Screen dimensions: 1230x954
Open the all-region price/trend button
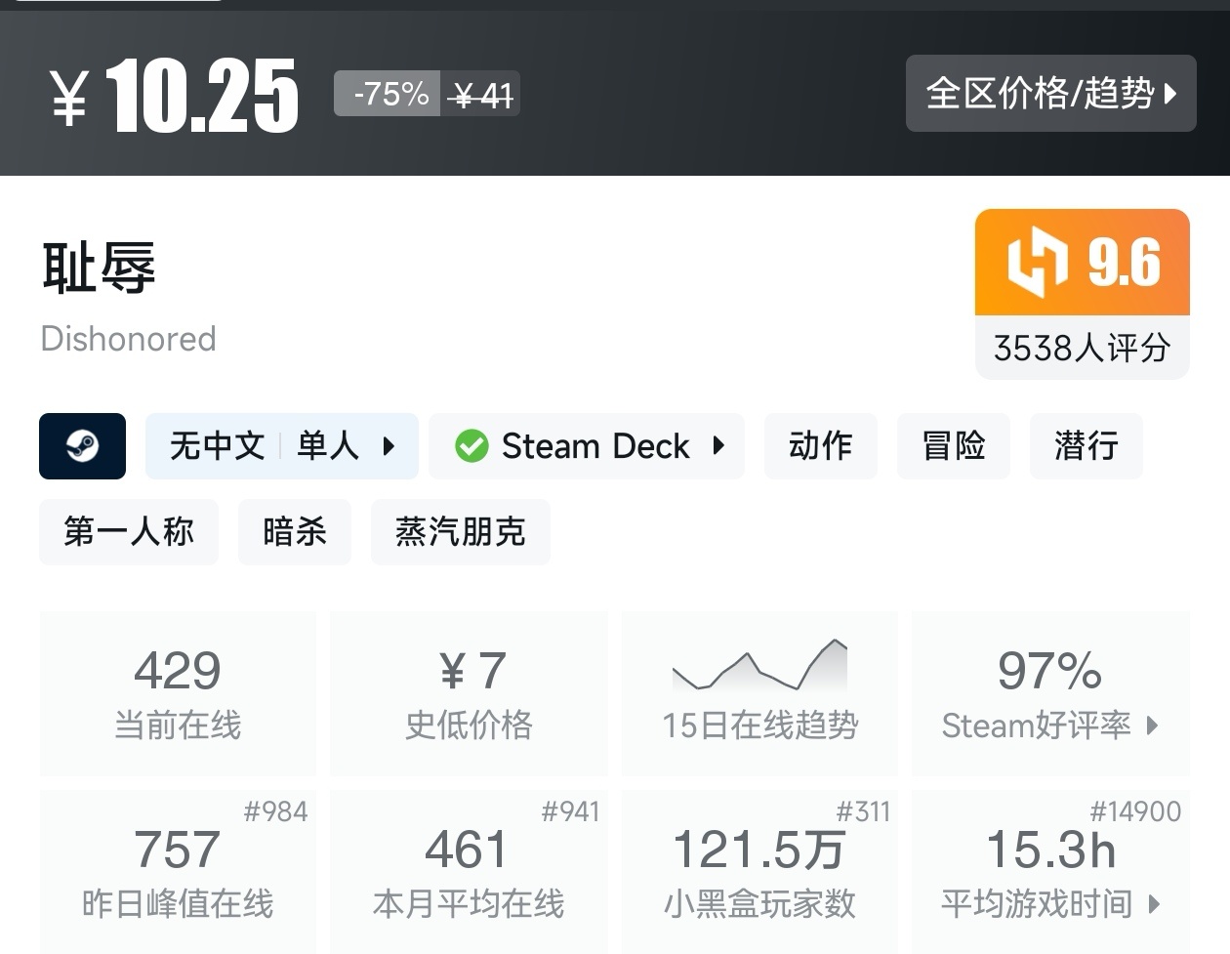click(1050, 94)
